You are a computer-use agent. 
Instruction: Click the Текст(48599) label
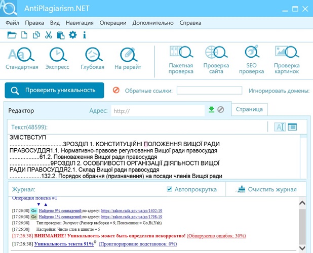29,127
